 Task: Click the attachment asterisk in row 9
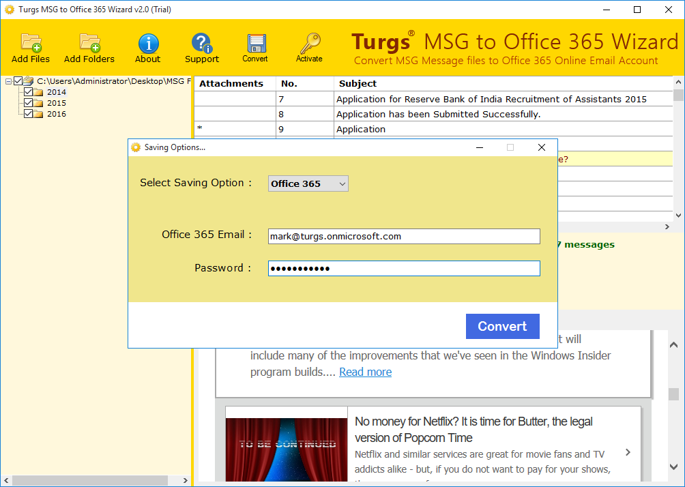(x=200, y=128)
